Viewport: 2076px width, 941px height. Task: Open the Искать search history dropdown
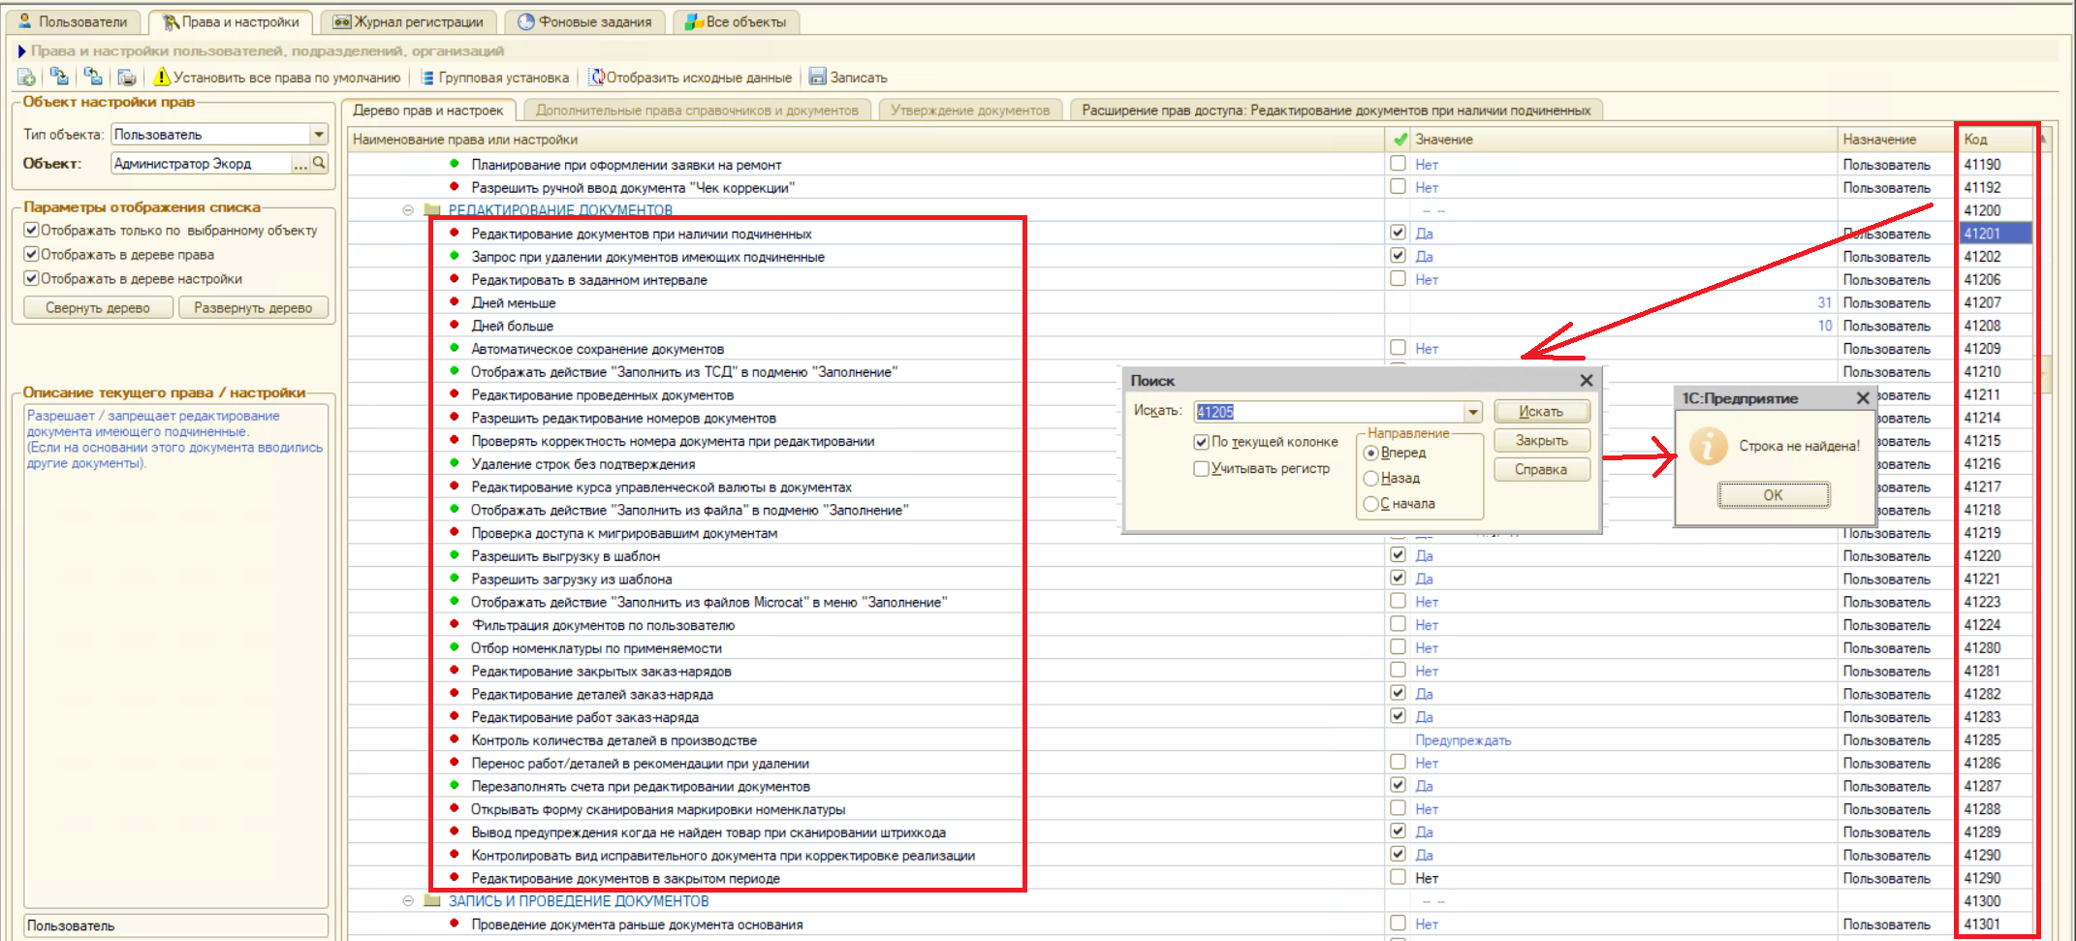(1473, 412)
